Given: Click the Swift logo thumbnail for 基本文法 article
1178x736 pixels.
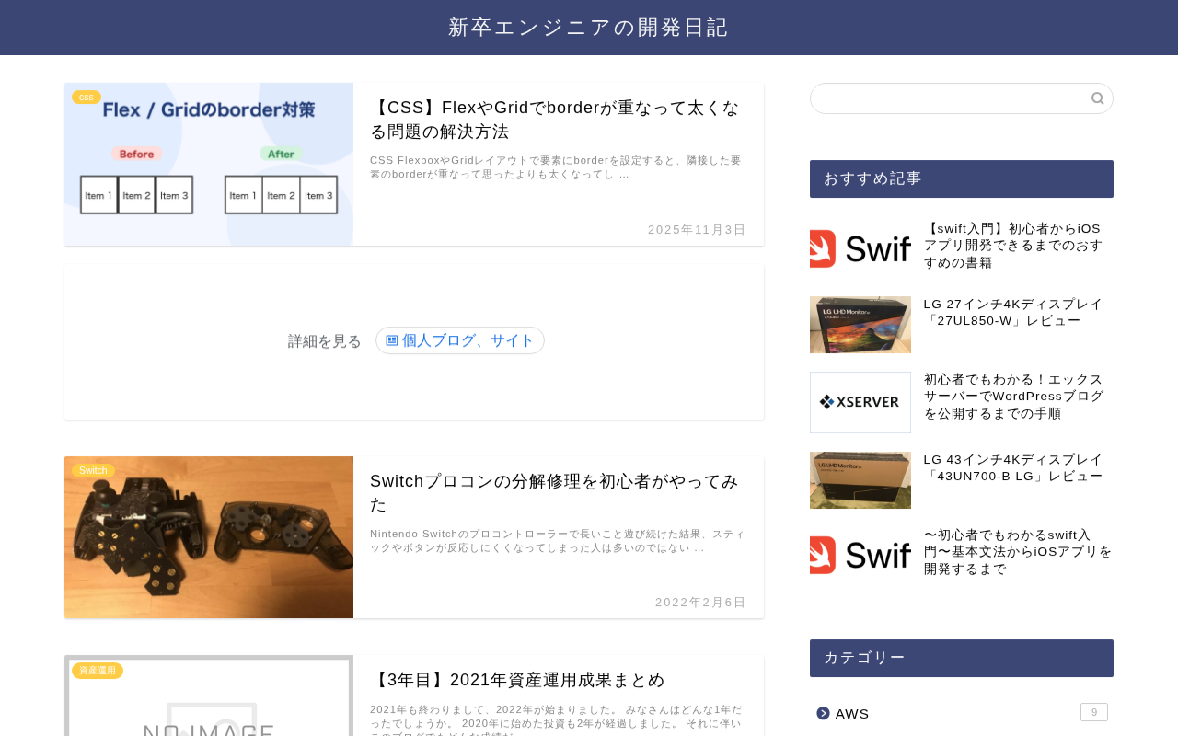Looking at the screenshot, I should pos(860,555).
